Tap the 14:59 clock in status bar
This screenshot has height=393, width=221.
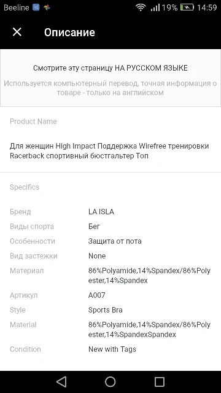tap(207, 7)
